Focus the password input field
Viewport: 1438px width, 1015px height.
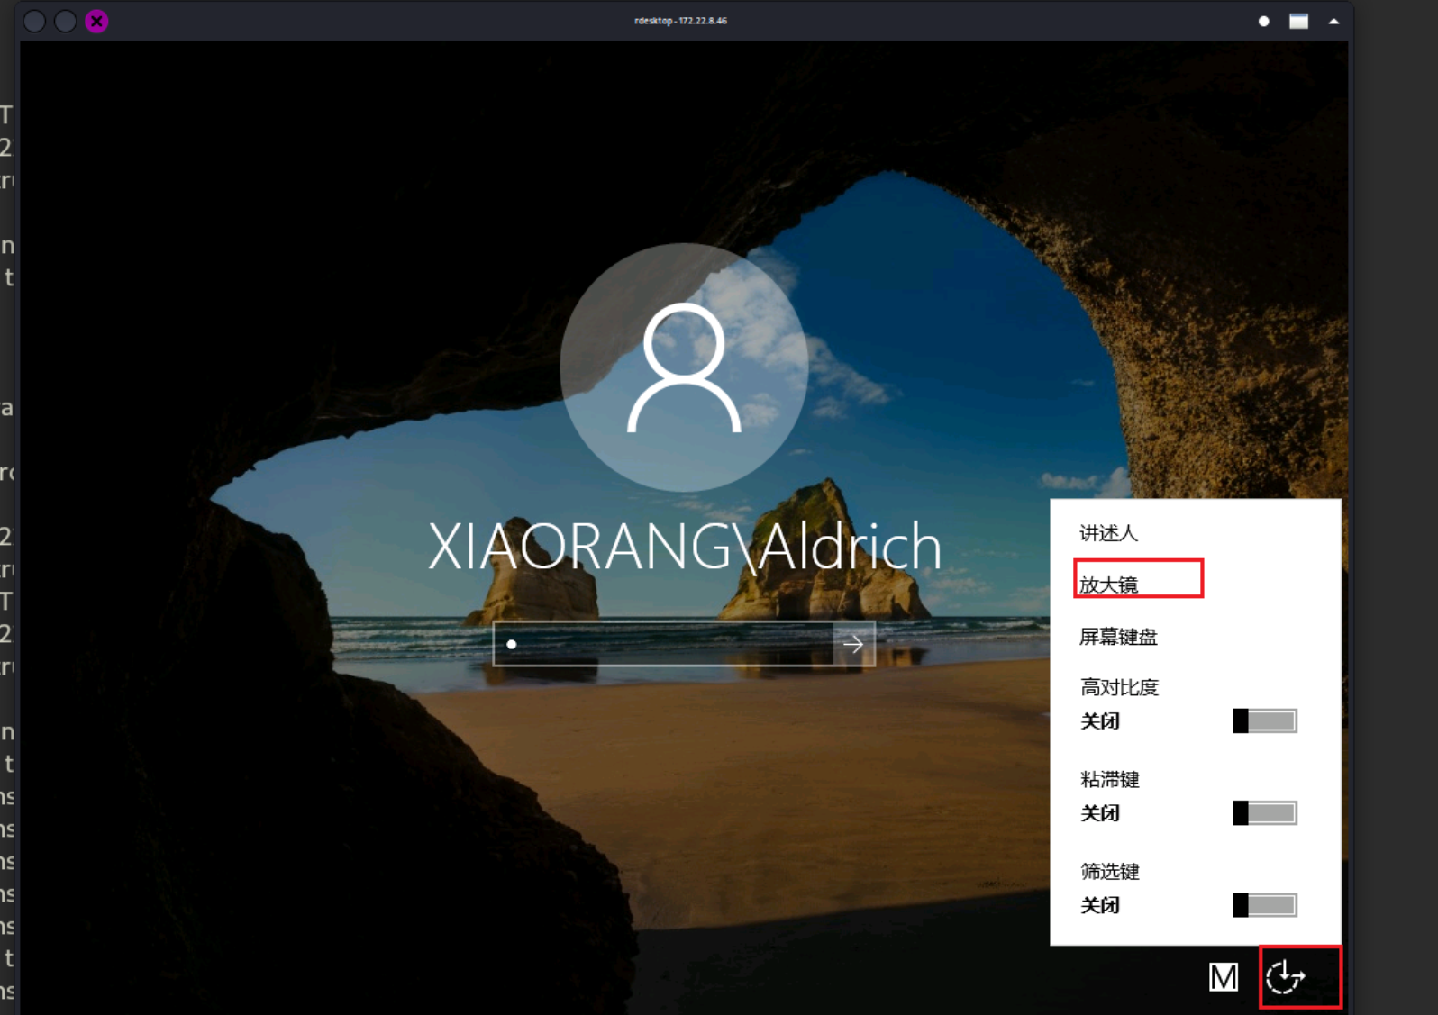point(663,644)
